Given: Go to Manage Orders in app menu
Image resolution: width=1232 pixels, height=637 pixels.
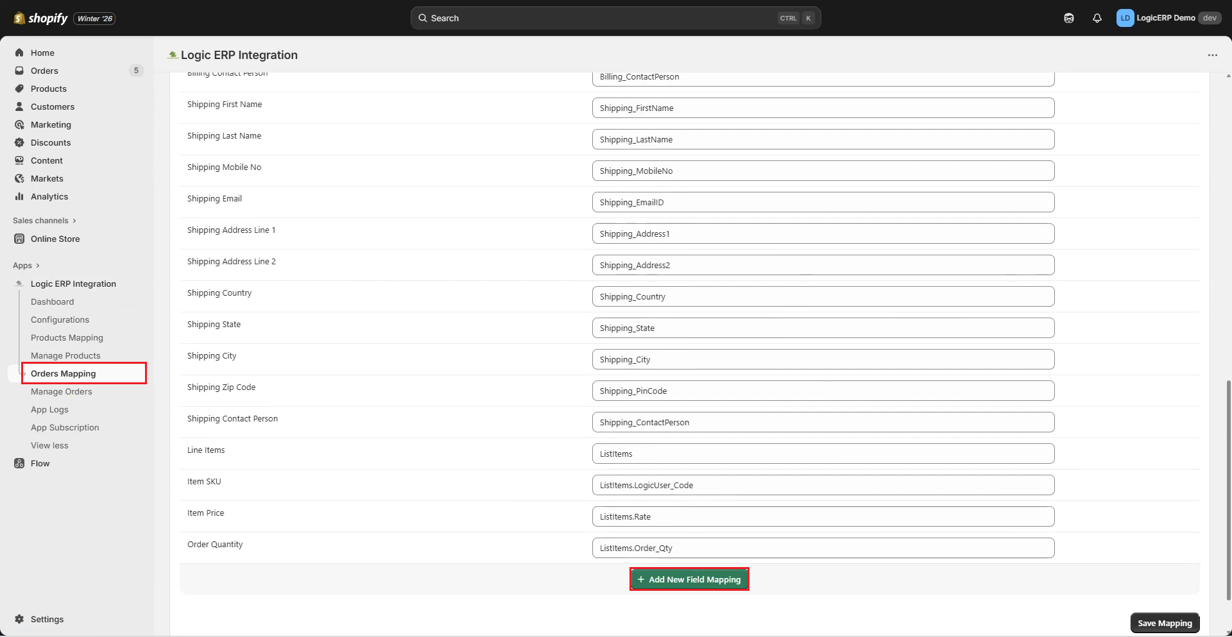Looking at the screenshot, I should [x=61, y=391].
